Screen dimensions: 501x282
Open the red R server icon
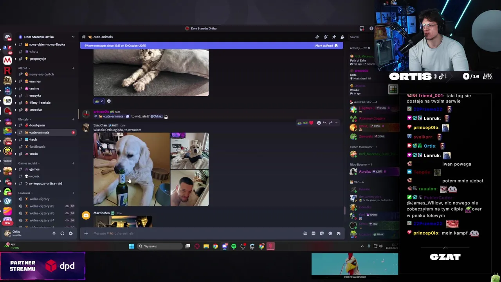pyautogui.click(x=7, y=70)
